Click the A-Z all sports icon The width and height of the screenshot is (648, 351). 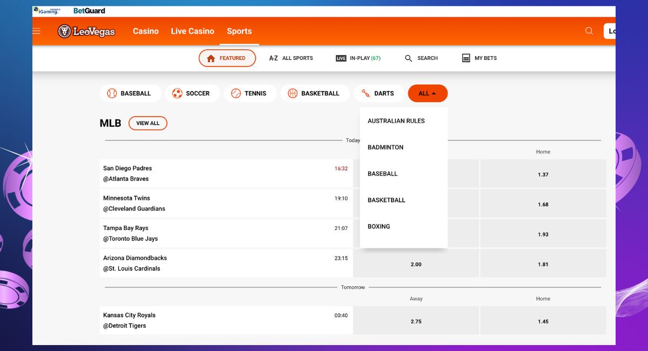click(273, 58)
